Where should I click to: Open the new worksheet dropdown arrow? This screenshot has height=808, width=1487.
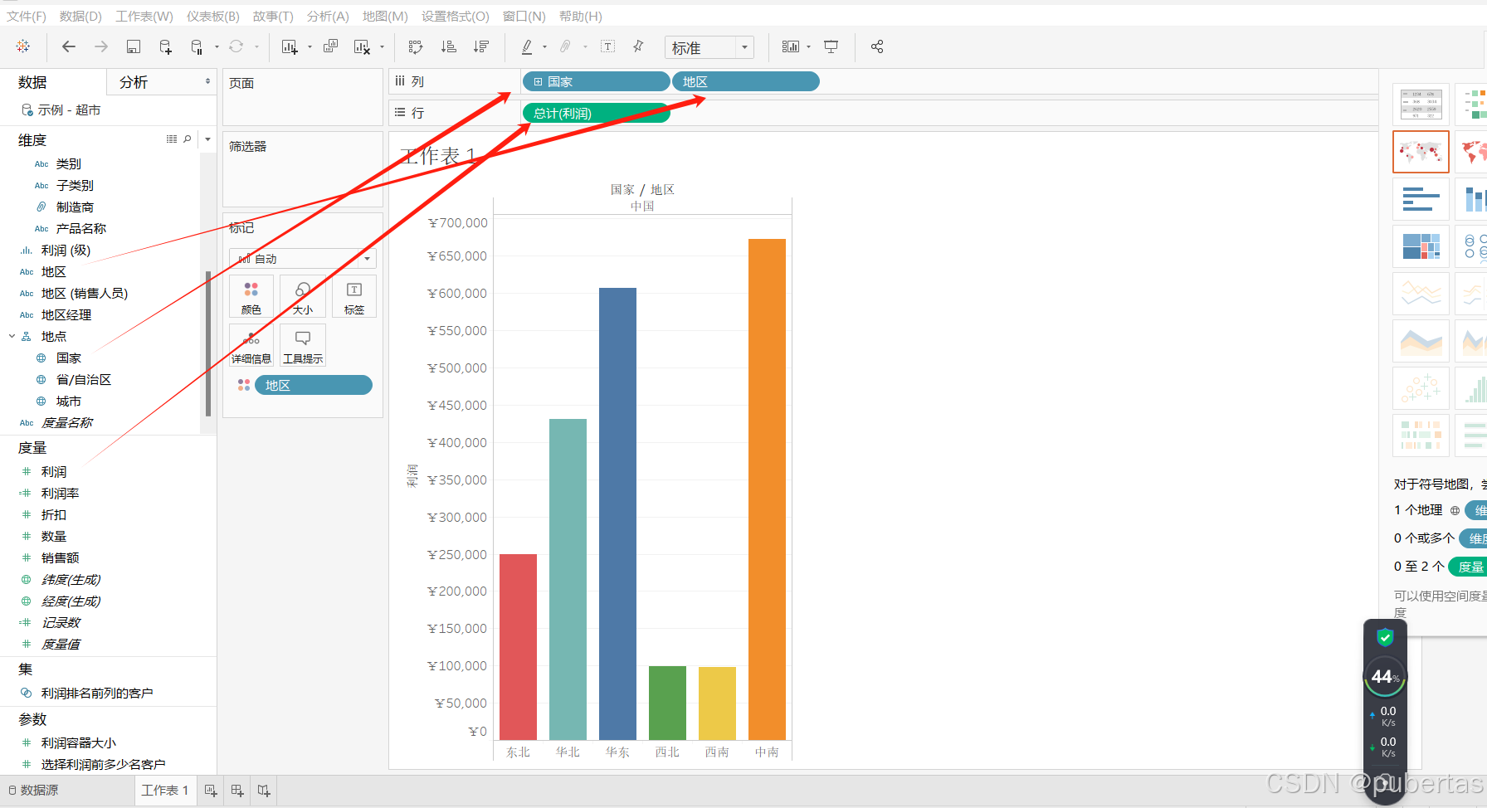(310, 47)
